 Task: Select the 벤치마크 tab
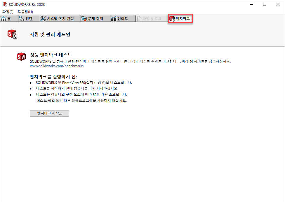[180, 19]
